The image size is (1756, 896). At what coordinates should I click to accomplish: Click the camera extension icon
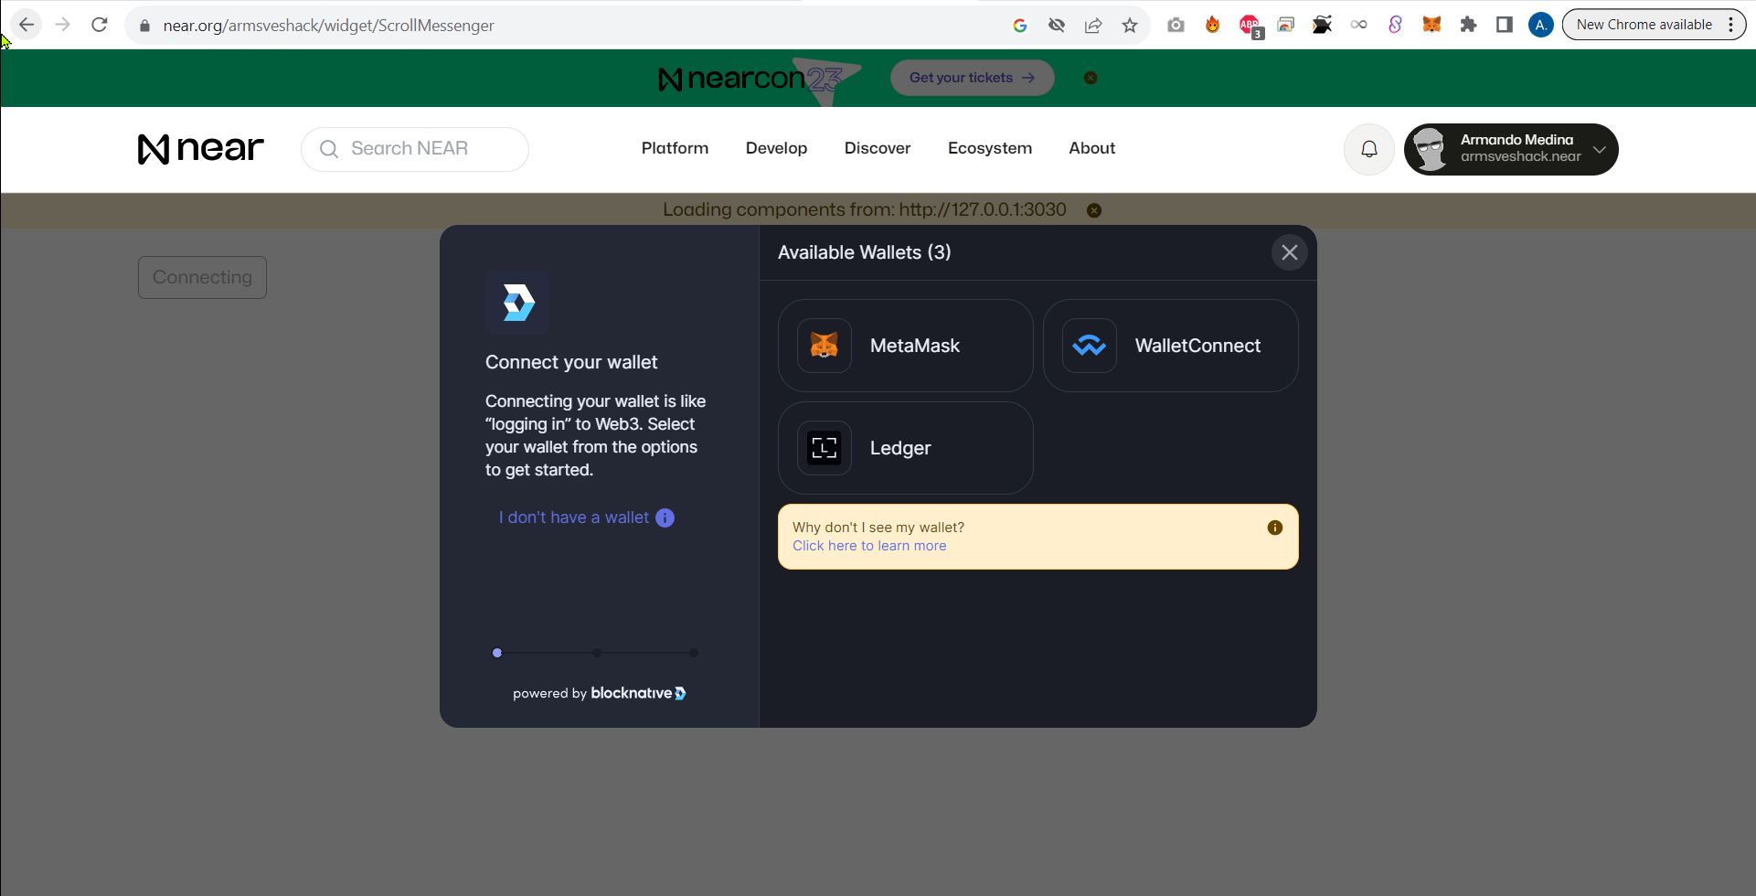1176,26
